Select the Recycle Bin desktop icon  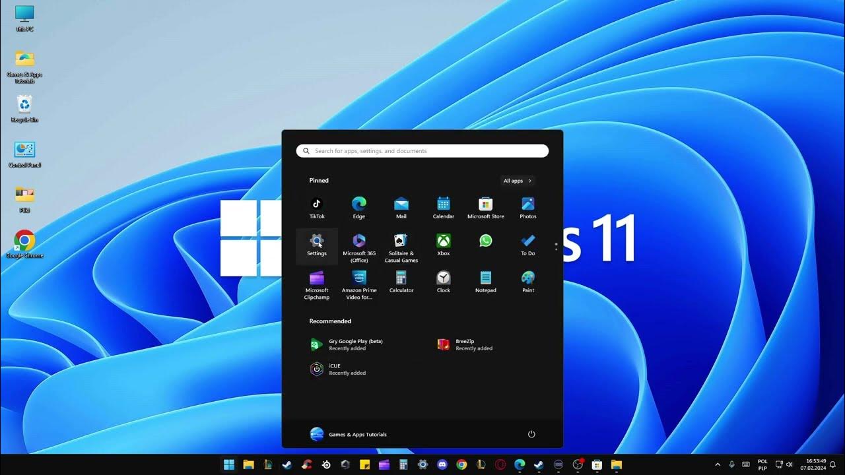[x=24, y=109]
